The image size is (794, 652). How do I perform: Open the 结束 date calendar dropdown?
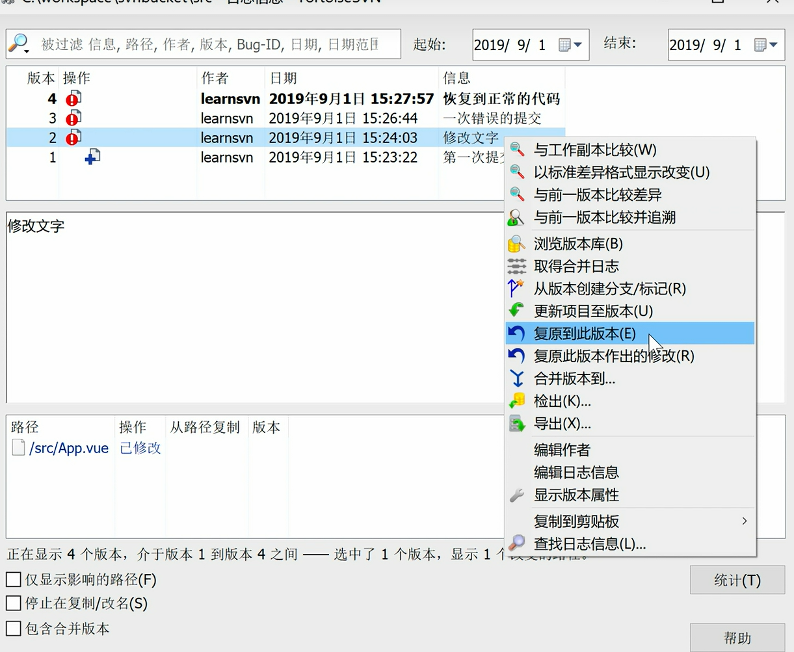(x=766, y=45)
